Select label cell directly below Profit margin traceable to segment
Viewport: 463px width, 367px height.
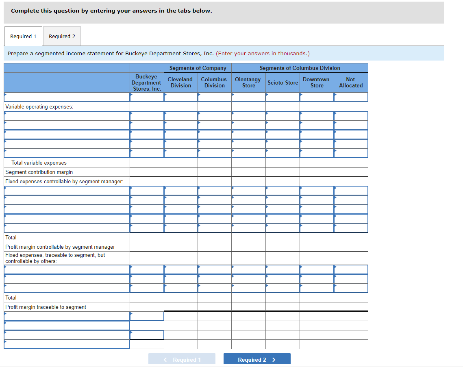67,316
